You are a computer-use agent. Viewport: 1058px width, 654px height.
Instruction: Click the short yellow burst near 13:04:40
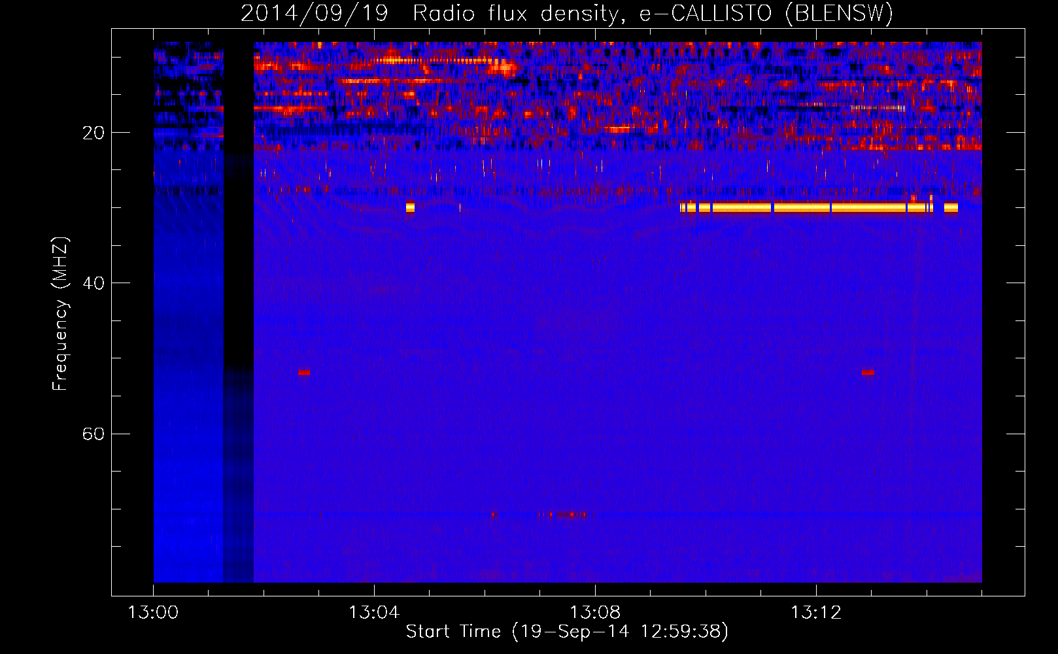tap(410, 207)
